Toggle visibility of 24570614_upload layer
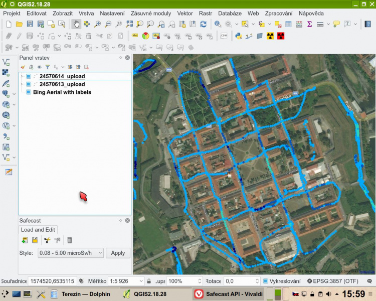 (29, 76)
